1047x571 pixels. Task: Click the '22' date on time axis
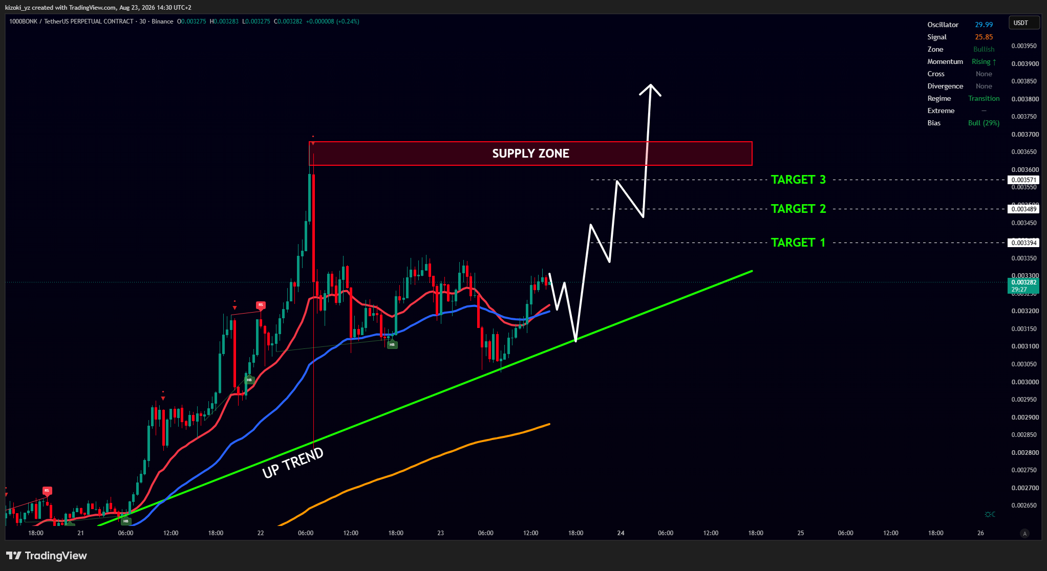(x=261, y=533)
